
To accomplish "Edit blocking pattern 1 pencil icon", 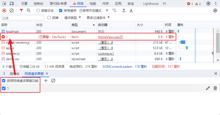I will [x=208, y=88].
